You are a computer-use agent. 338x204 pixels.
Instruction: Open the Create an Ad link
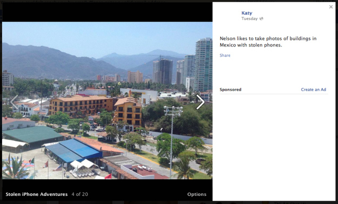[314, 90]
